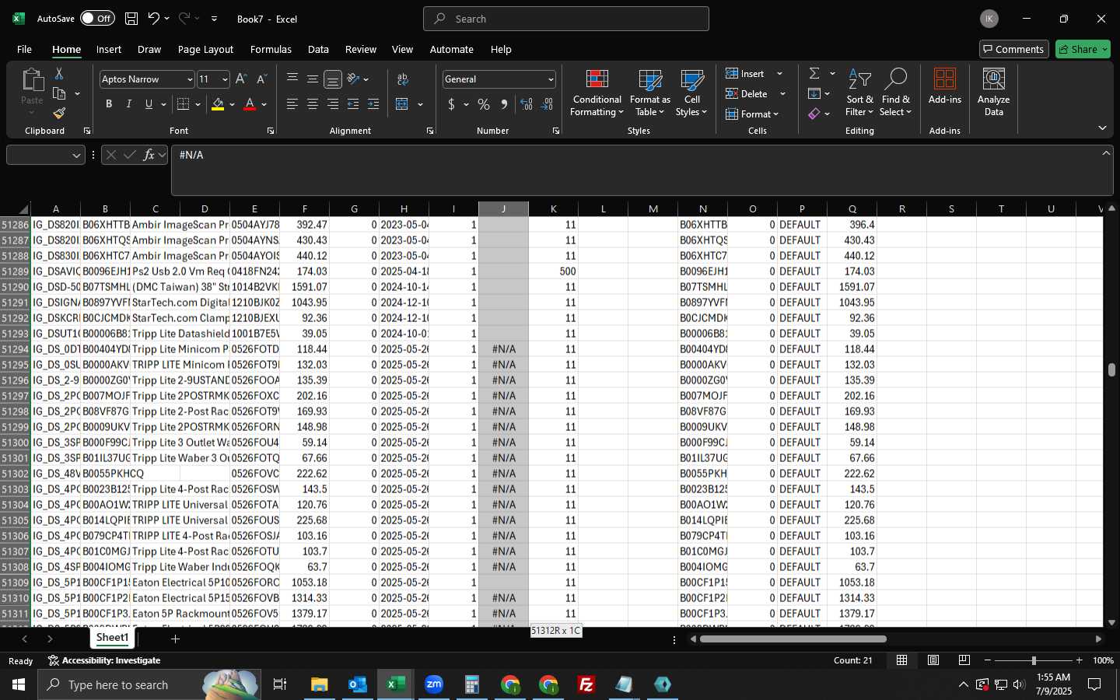The width and height of the screenshot is (1120, 700).
Task: Click the Cut scissors icon
Action: (x=59, y=73)
